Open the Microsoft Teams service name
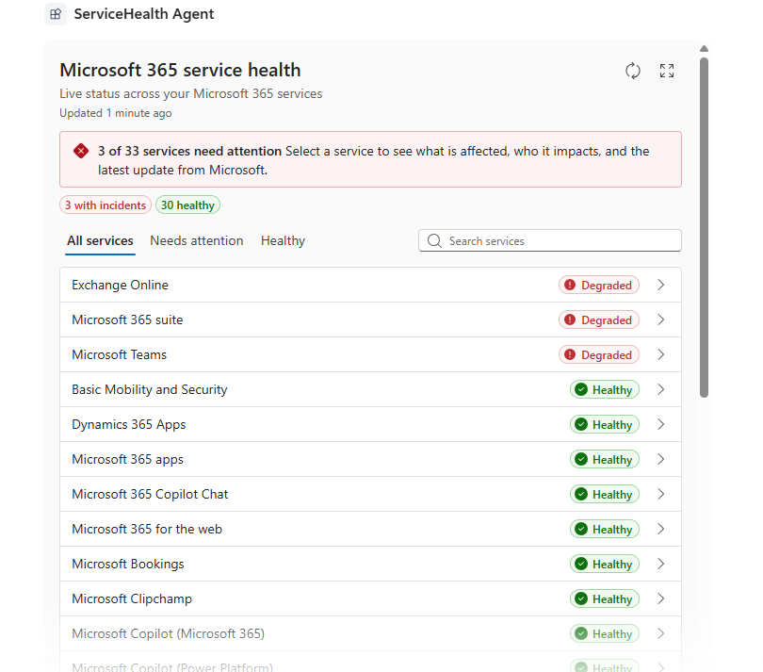 click(x=120, y=354)
